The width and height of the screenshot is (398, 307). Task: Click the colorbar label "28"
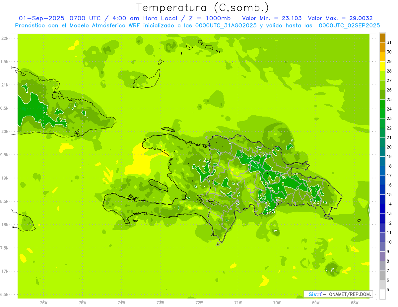tap(389, 71)
